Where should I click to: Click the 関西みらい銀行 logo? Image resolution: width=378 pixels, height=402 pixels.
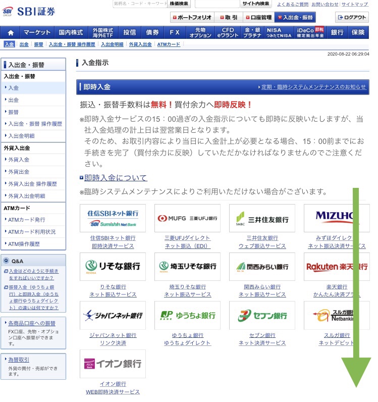pos(262,267)
